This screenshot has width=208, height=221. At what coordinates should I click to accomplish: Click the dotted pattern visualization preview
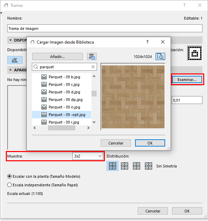pyautogui.click(x=195, y=53)
